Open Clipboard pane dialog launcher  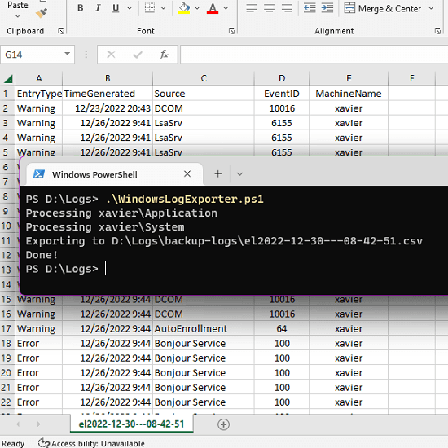[61, 31]
